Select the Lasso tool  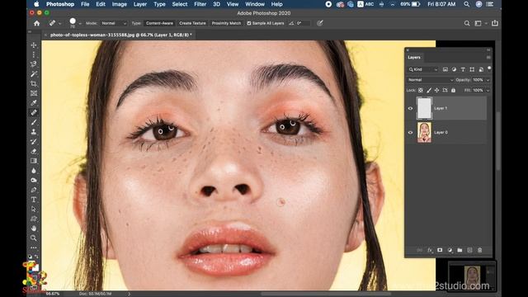34,64
